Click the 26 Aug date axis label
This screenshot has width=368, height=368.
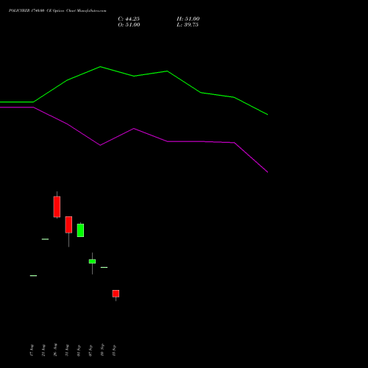click(55, 350)
